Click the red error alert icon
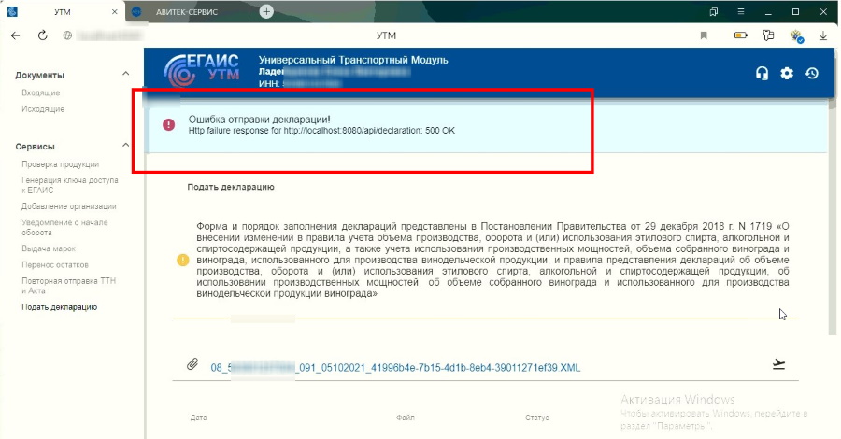 coord(168,125)
